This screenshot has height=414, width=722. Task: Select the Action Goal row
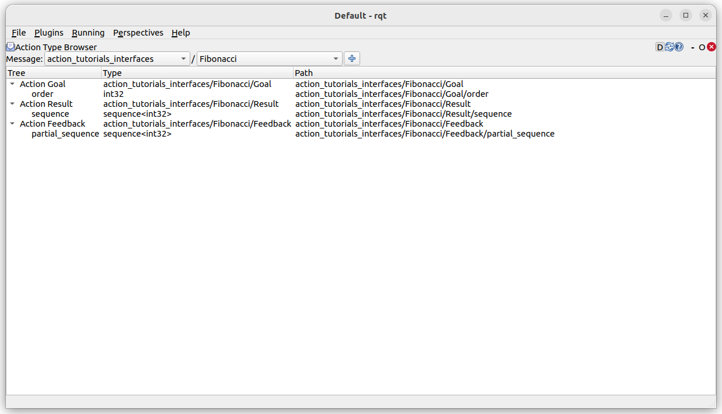click(361, 84)
